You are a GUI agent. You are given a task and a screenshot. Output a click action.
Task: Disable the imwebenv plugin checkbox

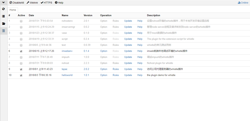point(21,51)
